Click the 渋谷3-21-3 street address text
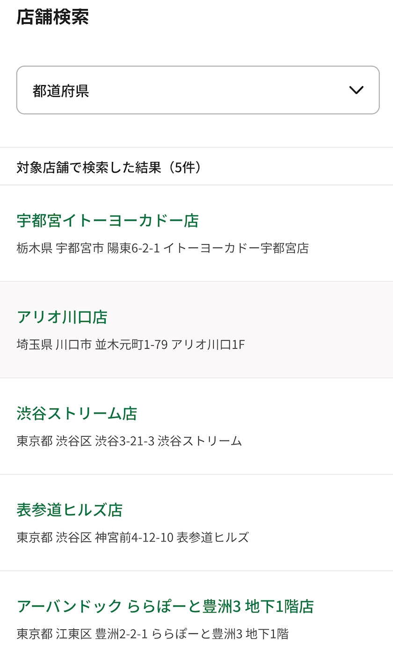 [x=124, y=441]
